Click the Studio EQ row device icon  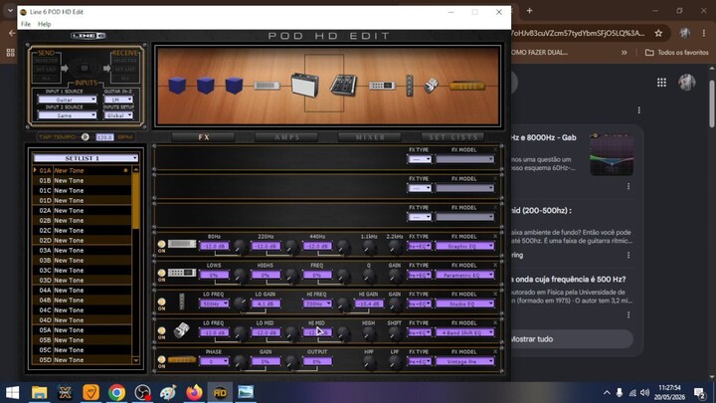click(182, 302)
